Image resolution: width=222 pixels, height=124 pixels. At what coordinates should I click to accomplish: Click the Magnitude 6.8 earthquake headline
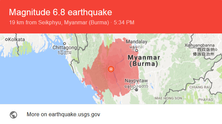click(x=61, y=12)
